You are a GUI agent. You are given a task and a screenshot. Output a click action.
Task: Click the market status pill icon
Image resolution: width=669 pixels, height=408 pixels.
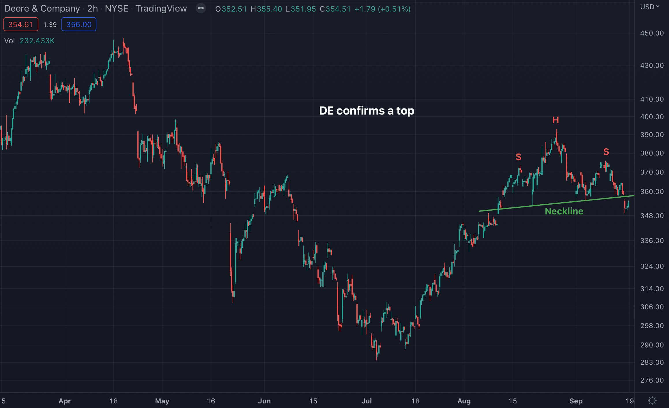pos(201,8)
